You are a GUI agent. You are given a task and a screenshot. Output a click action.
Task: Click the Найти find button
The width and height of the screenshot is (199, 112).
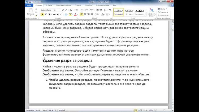pos(162,9)
